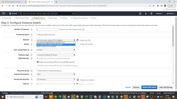Open Task View on taskbar
Image resolution: width=177 pixels, height=99 pixels.
(x=46, y=97)
